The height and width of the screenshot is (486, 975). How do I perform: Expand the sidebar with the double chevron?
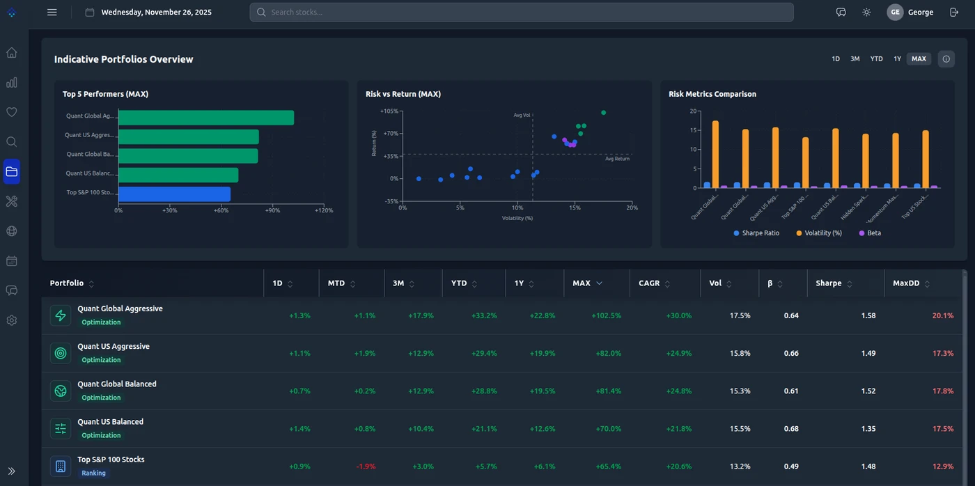tap(12, 471)
